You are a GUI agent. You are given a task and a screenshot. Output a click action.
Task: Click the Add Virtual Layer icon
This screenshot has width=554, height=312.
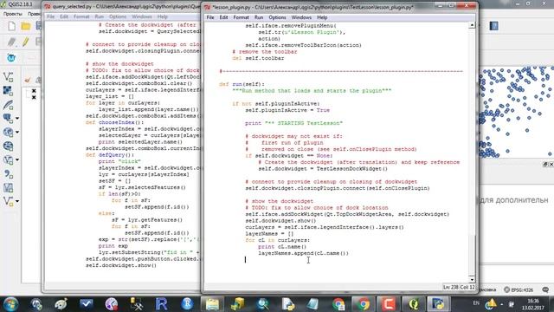click(8, 187)
